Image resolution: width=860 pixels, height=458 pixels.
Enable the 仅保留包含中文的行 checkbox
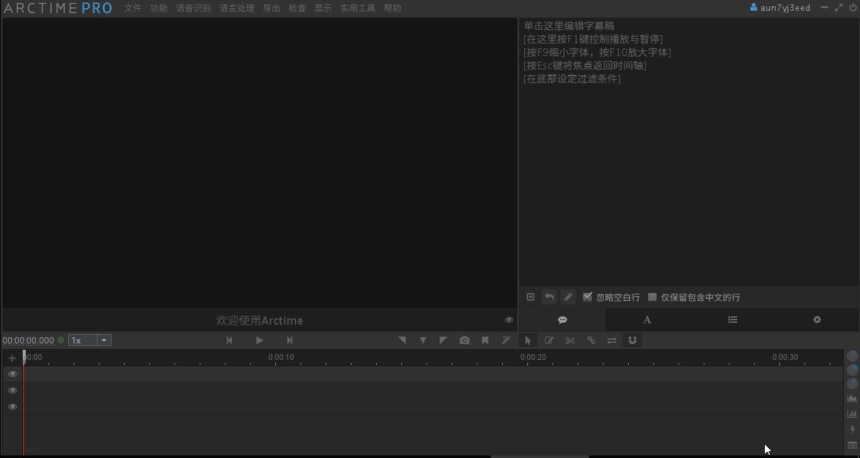click(x=653, y=297)
